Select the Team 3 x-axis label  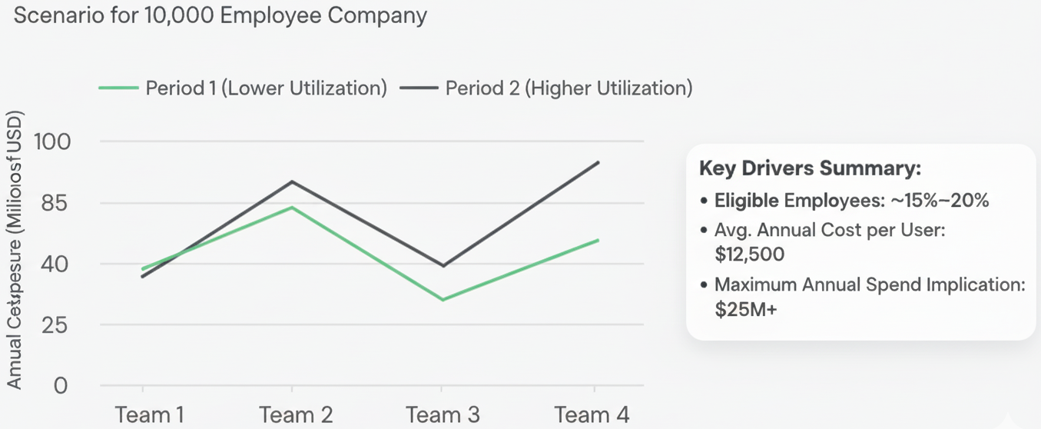click(x=443, y=415)
